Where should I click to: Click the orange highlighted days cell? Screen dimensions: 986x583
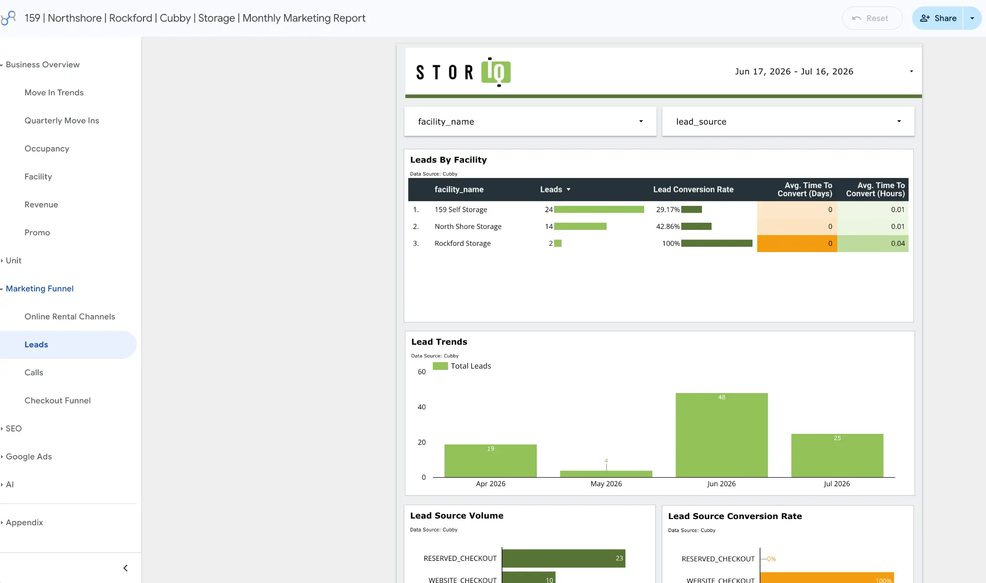pyautogui.click(x=797, y=243)
